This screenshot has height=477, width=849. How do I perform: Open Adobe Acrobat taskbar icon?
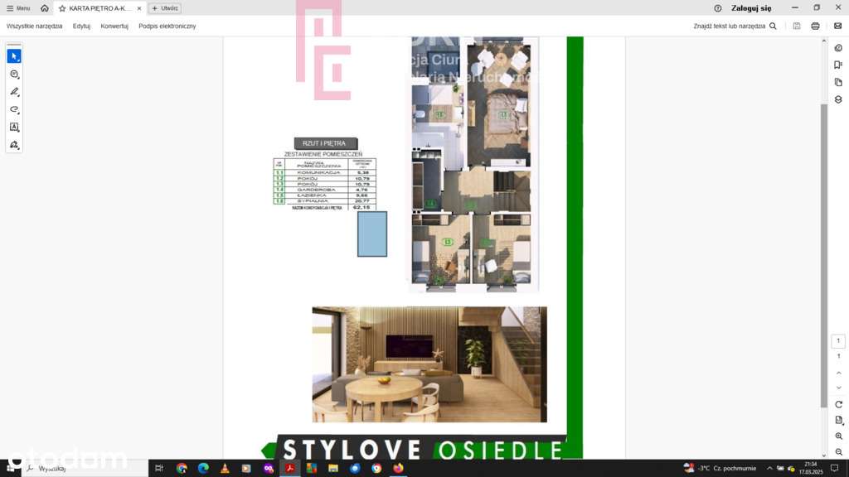click(289, 469)
